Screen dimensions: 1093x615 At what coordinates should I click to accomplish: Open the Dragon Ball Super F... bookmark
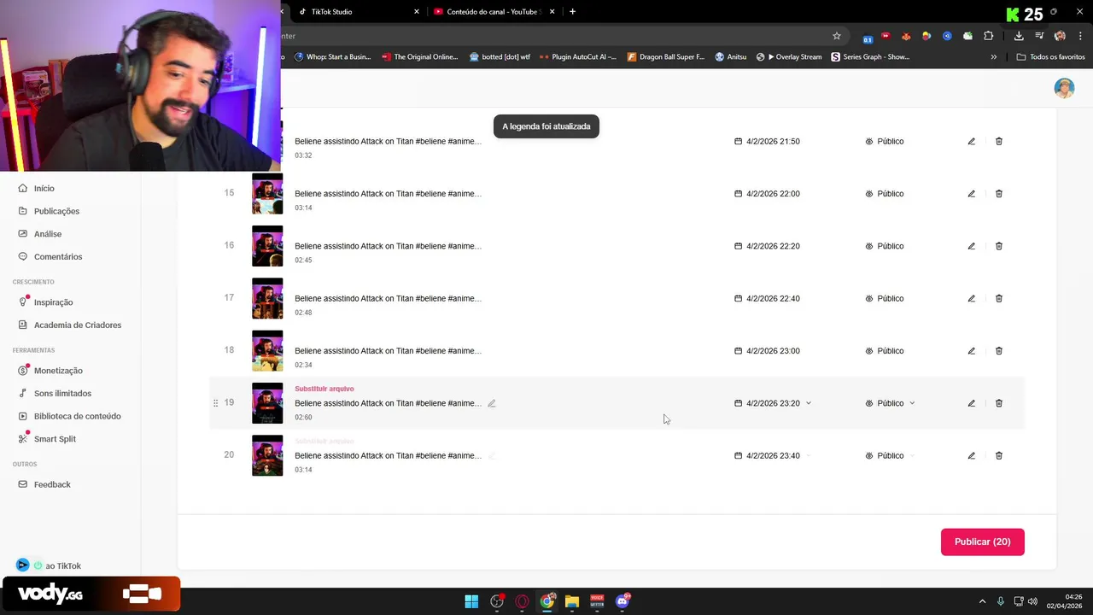pyautogui.click(x=666, y=57)
